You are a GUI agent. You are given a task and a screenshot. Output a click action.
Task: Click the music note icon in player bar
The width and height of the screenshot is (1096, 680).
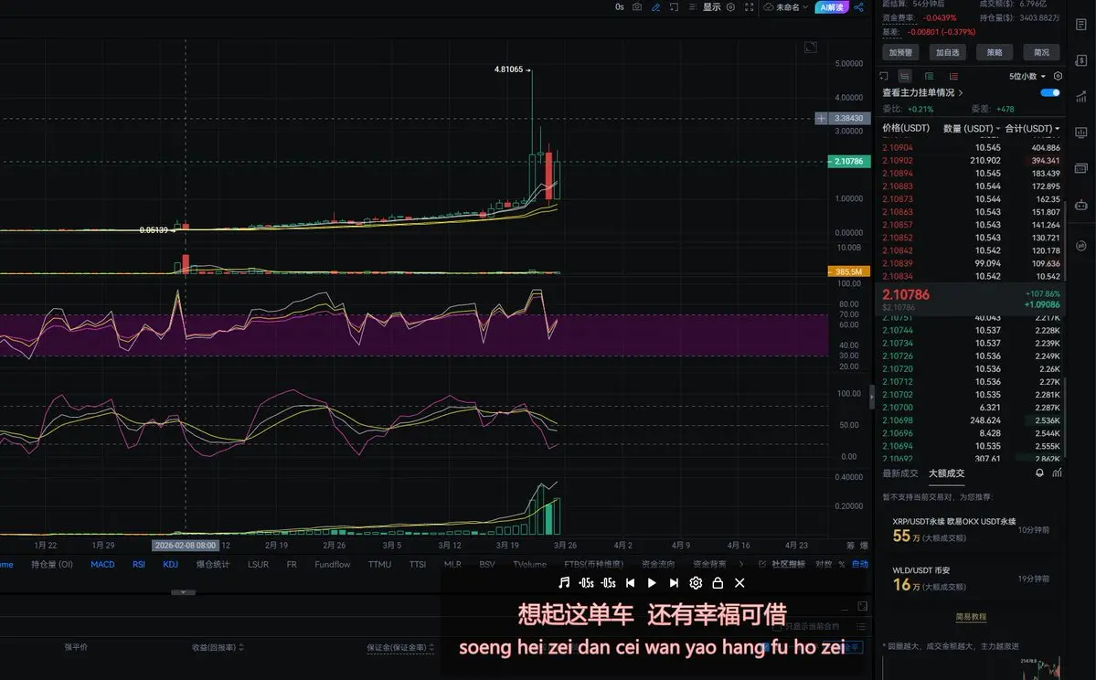pos(564,583)
